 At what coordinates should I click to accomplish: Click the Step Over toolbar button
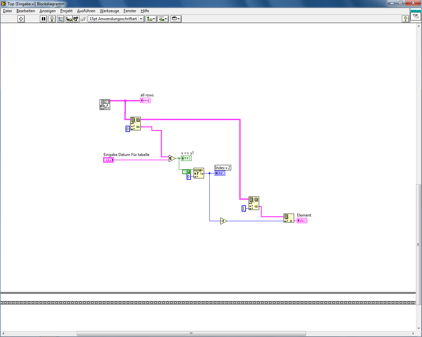coord(76,19)
